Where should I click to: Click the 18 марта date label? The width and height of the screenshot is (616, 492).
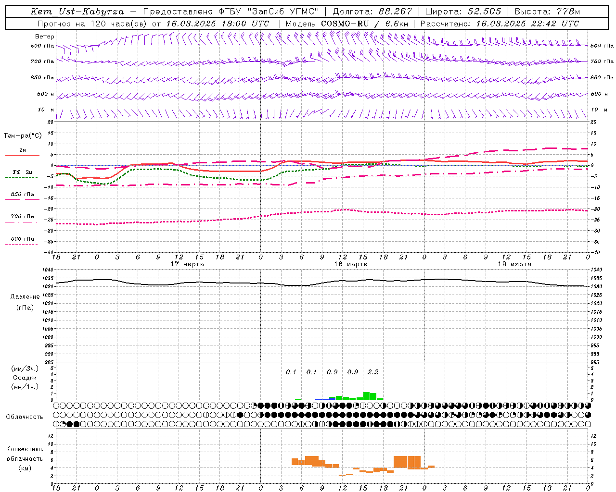pyautogui.click(x=351, y=264)
